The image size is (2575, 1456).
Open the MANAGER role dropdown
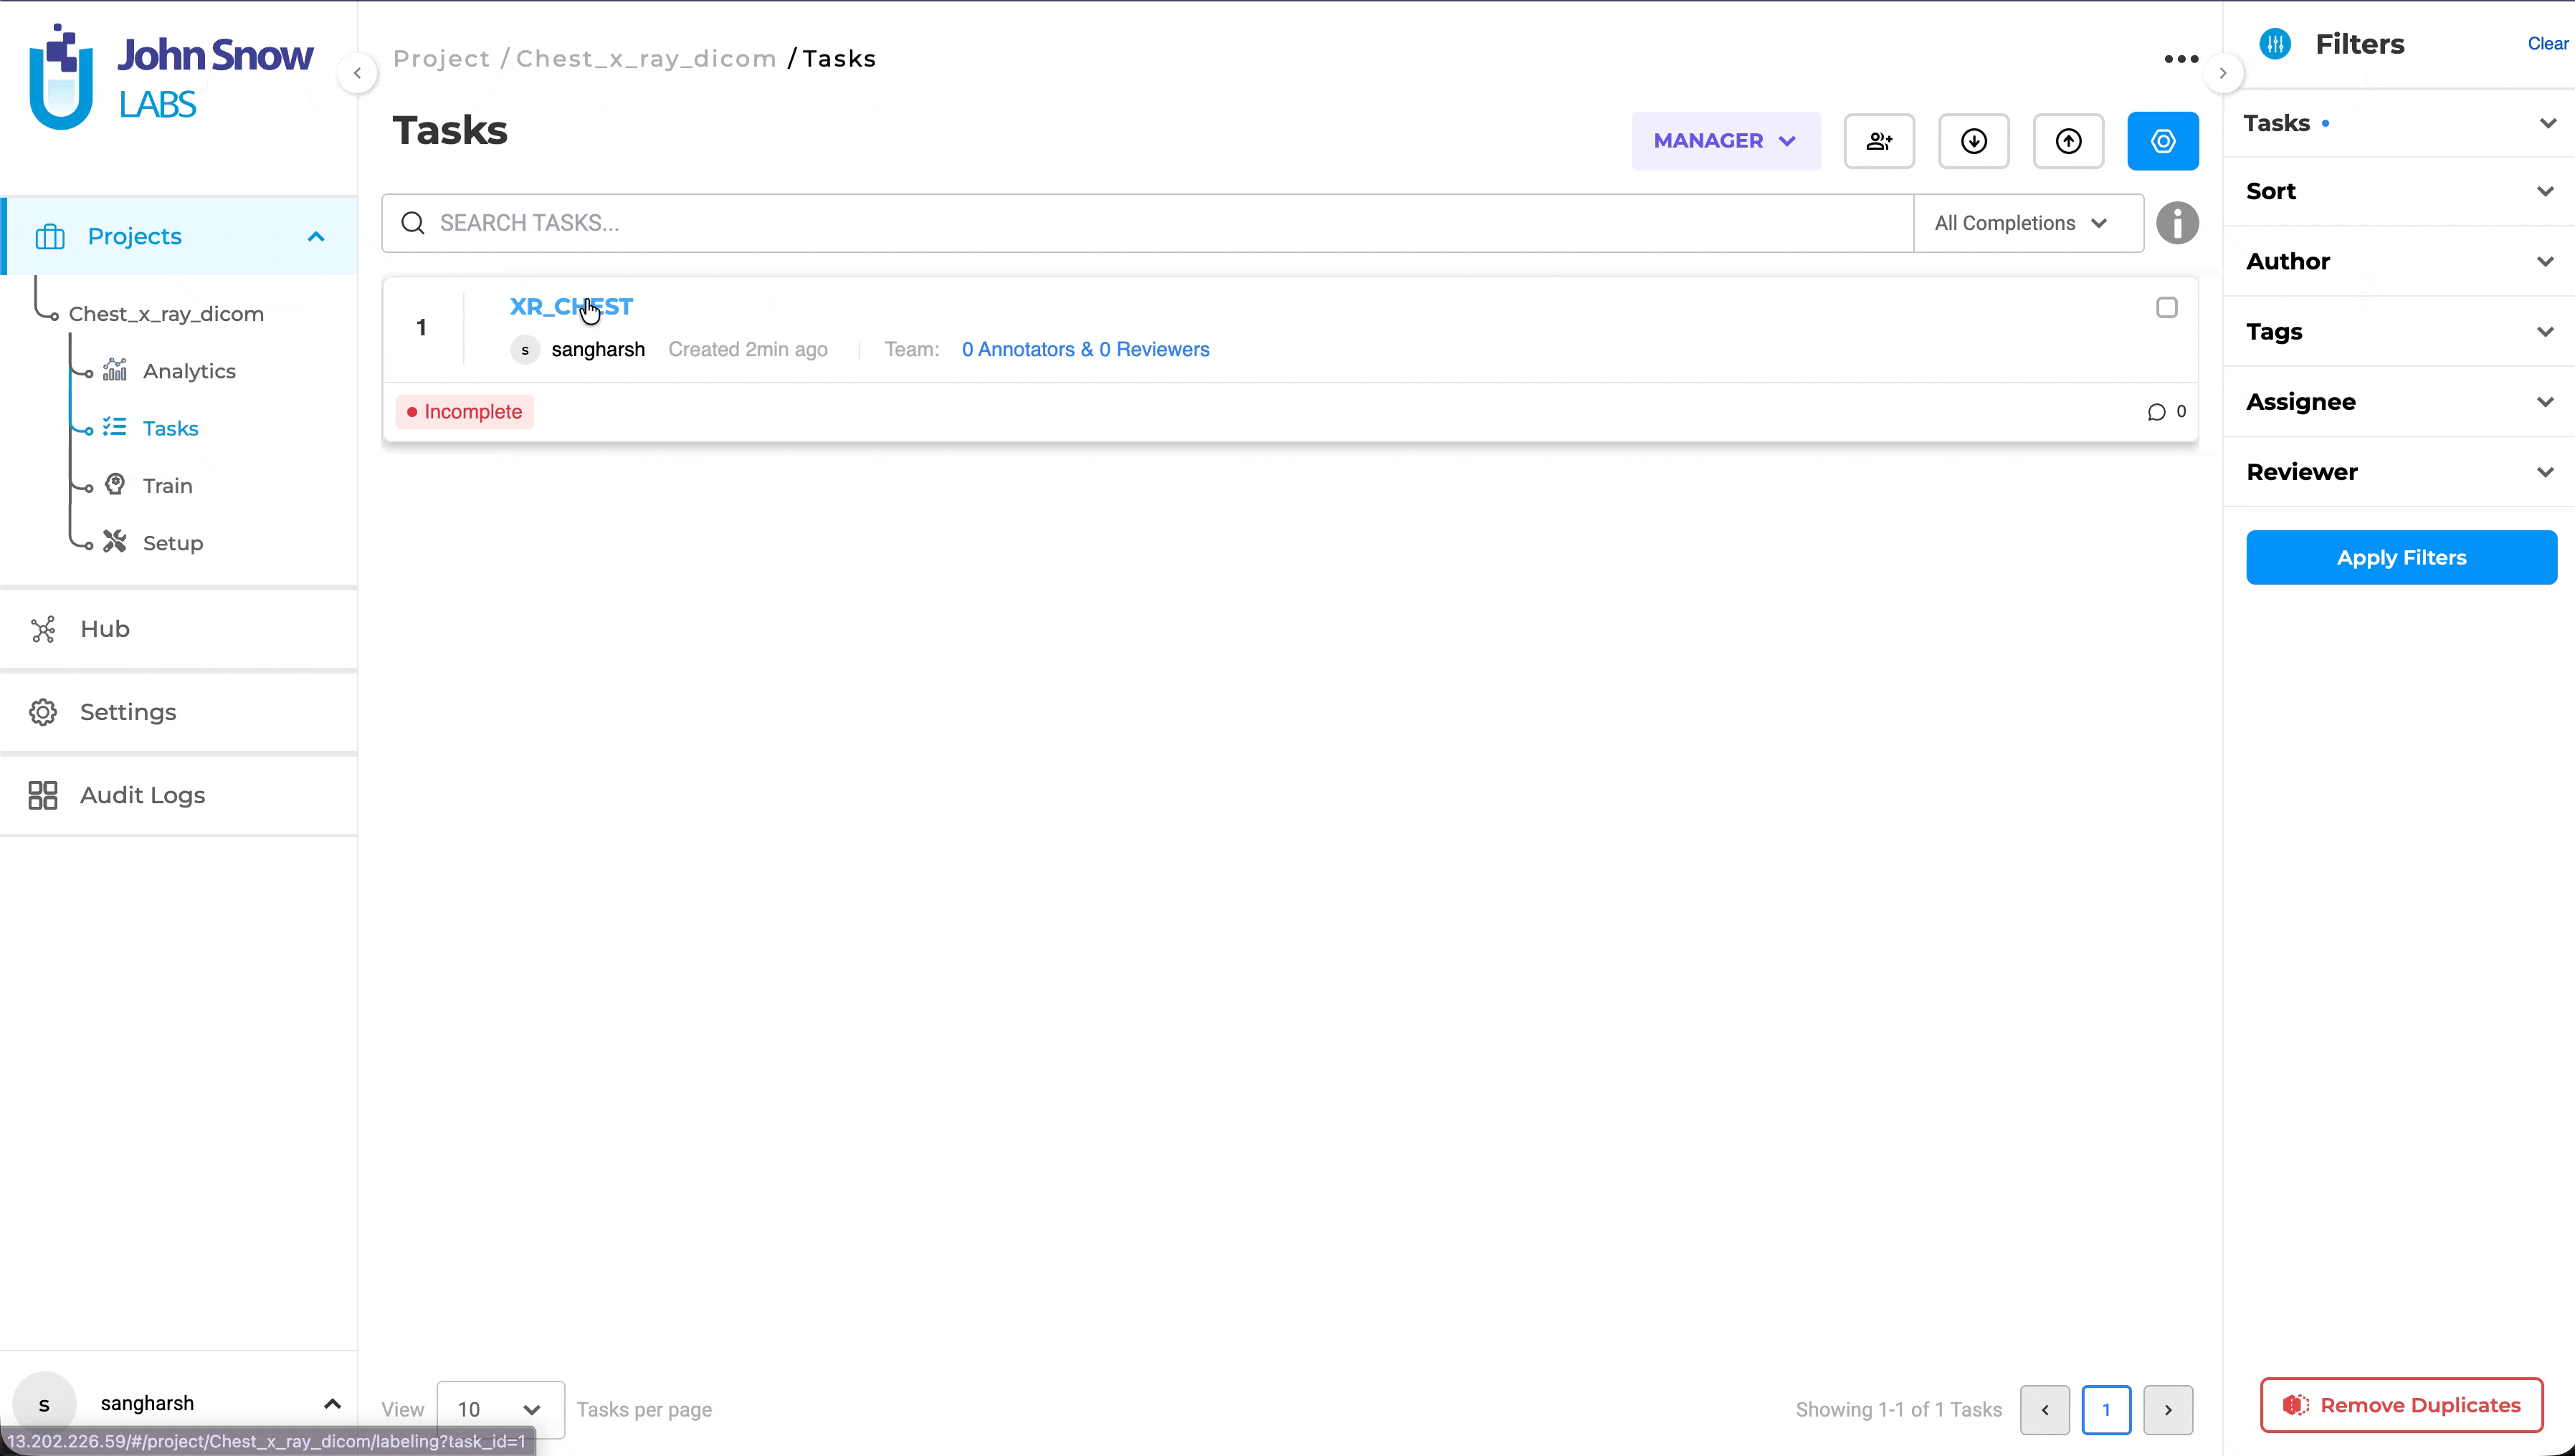1726,141
